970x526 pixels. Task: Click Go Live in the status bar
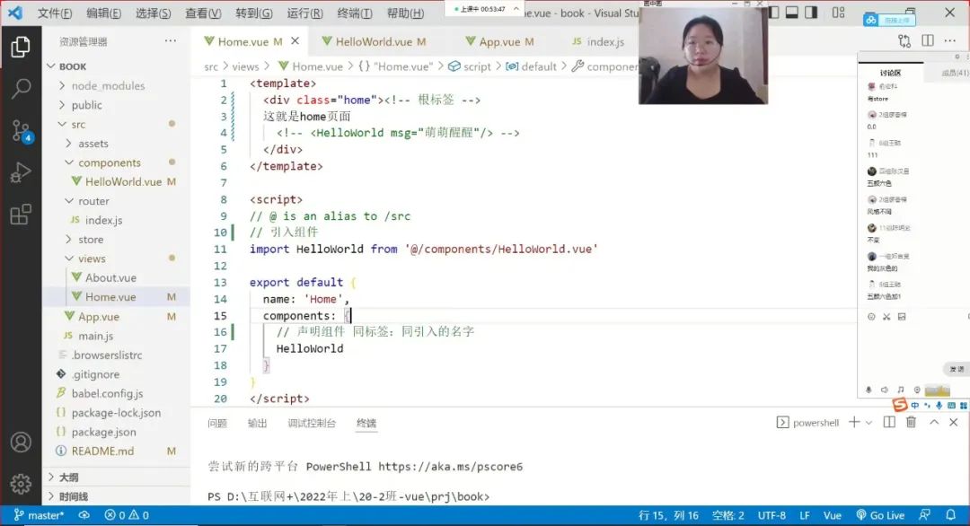pos(880,515)
